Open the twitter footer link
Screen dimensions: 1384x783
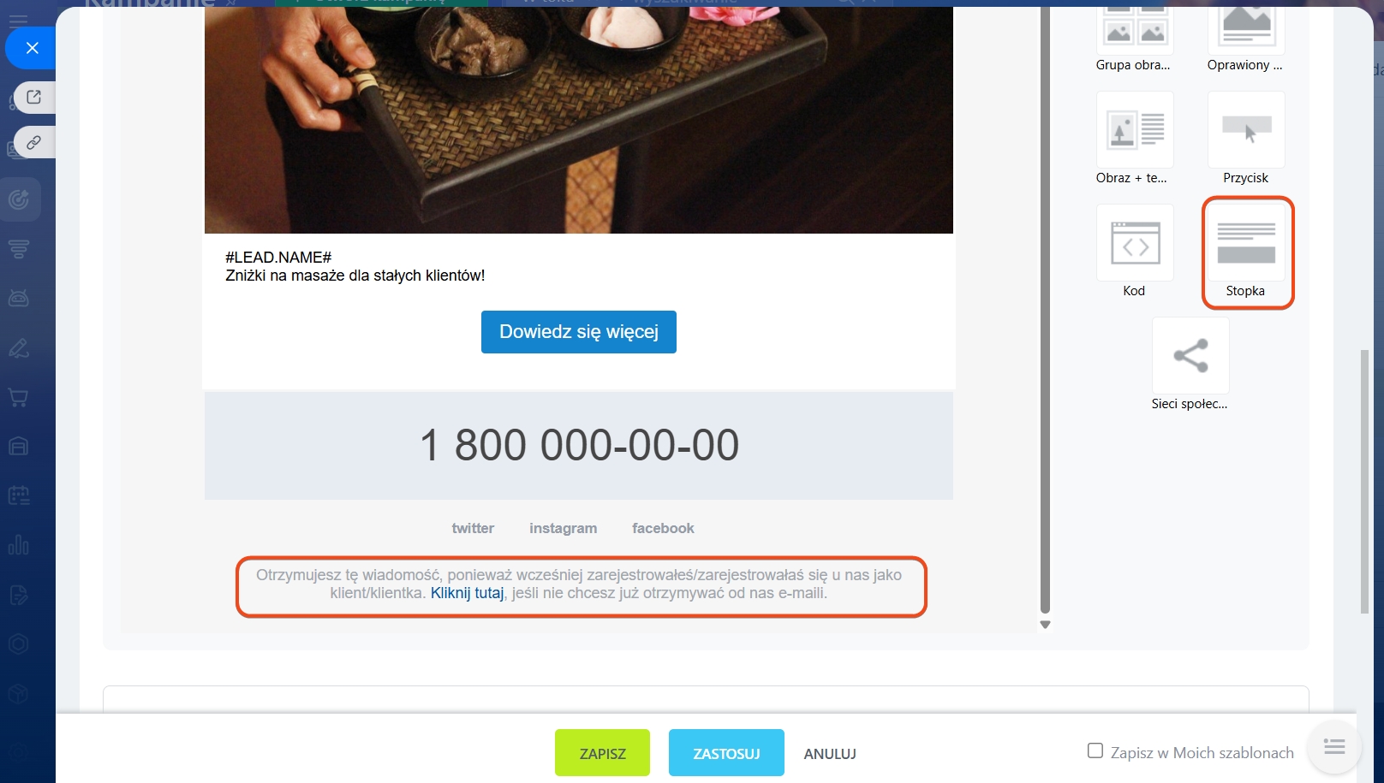473,529
